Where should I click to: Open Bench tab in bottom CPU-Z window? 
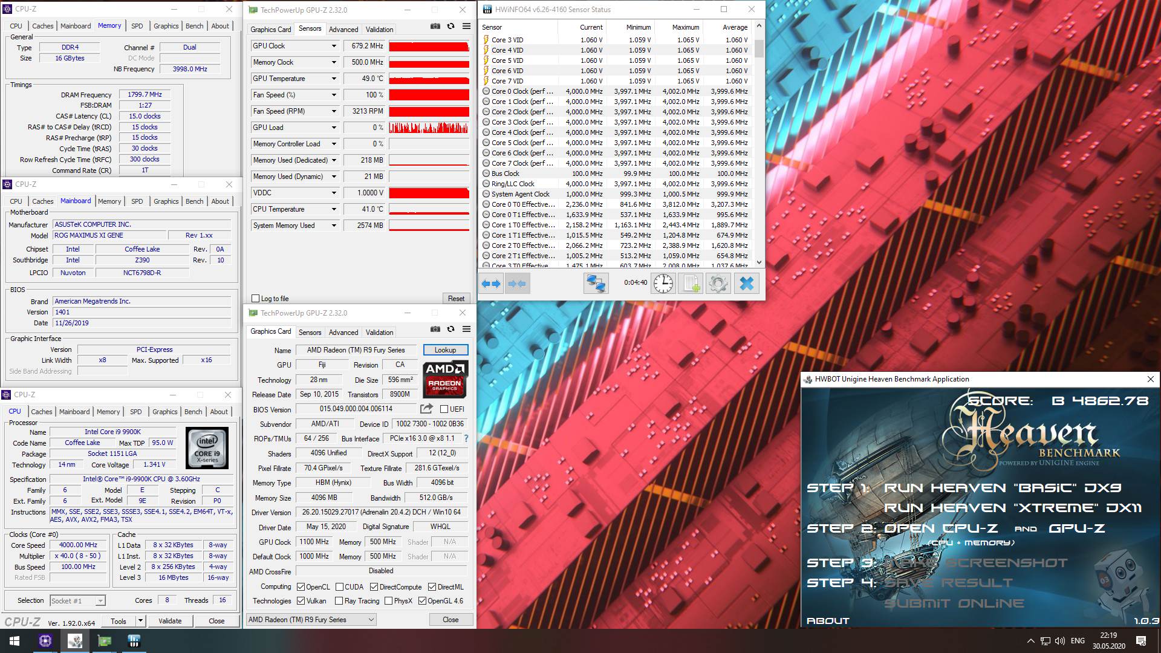(x=193, y=412)
